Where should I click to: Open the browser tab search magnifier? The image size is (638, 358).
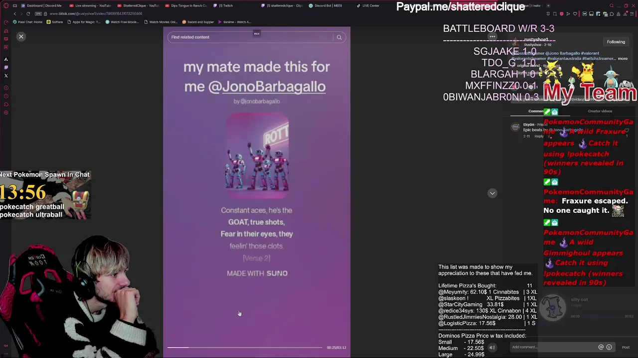click(x=612, y=5)
